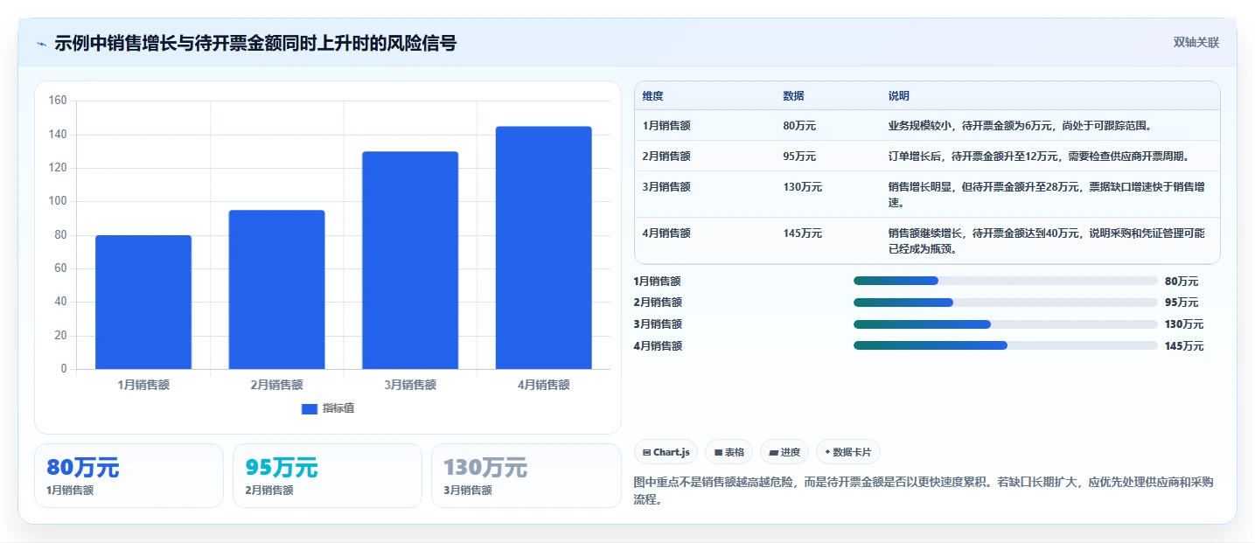Click the 维度 column header
The height and width of the screenshot is (543, 1255).
(x=653, y=96)
